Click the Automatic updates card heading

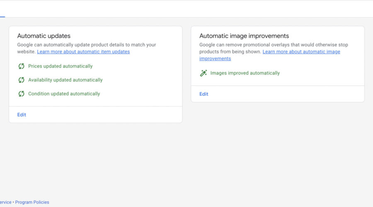44,36
